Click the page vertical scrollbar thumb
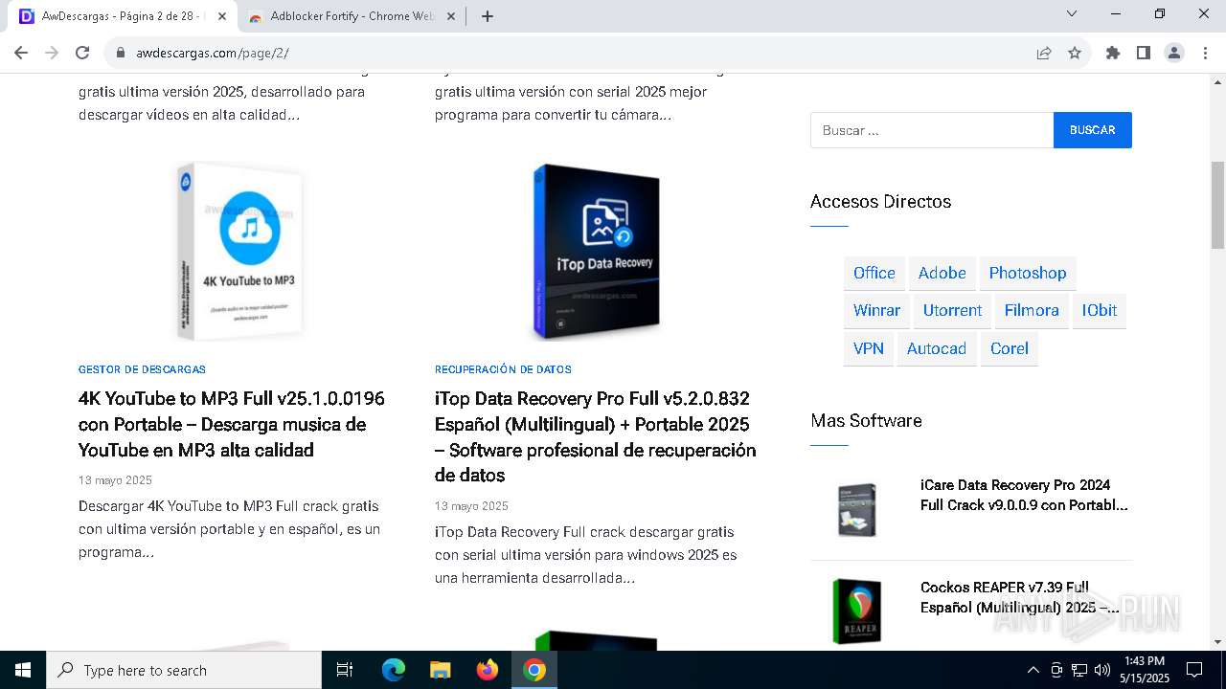 [1217, 205]
